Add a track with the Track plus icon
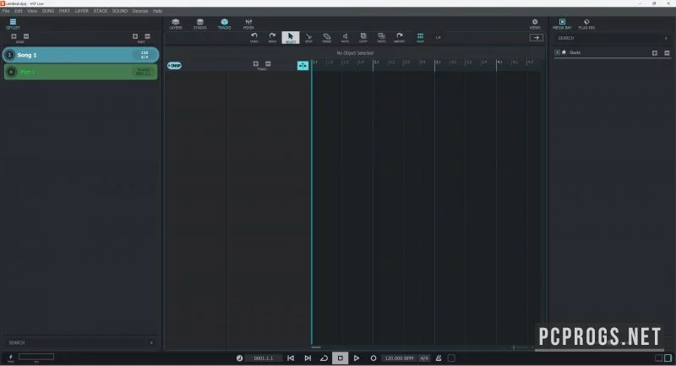Image resolution: width=676 pixels, height=366 pixels. click(x=256, y=63)
